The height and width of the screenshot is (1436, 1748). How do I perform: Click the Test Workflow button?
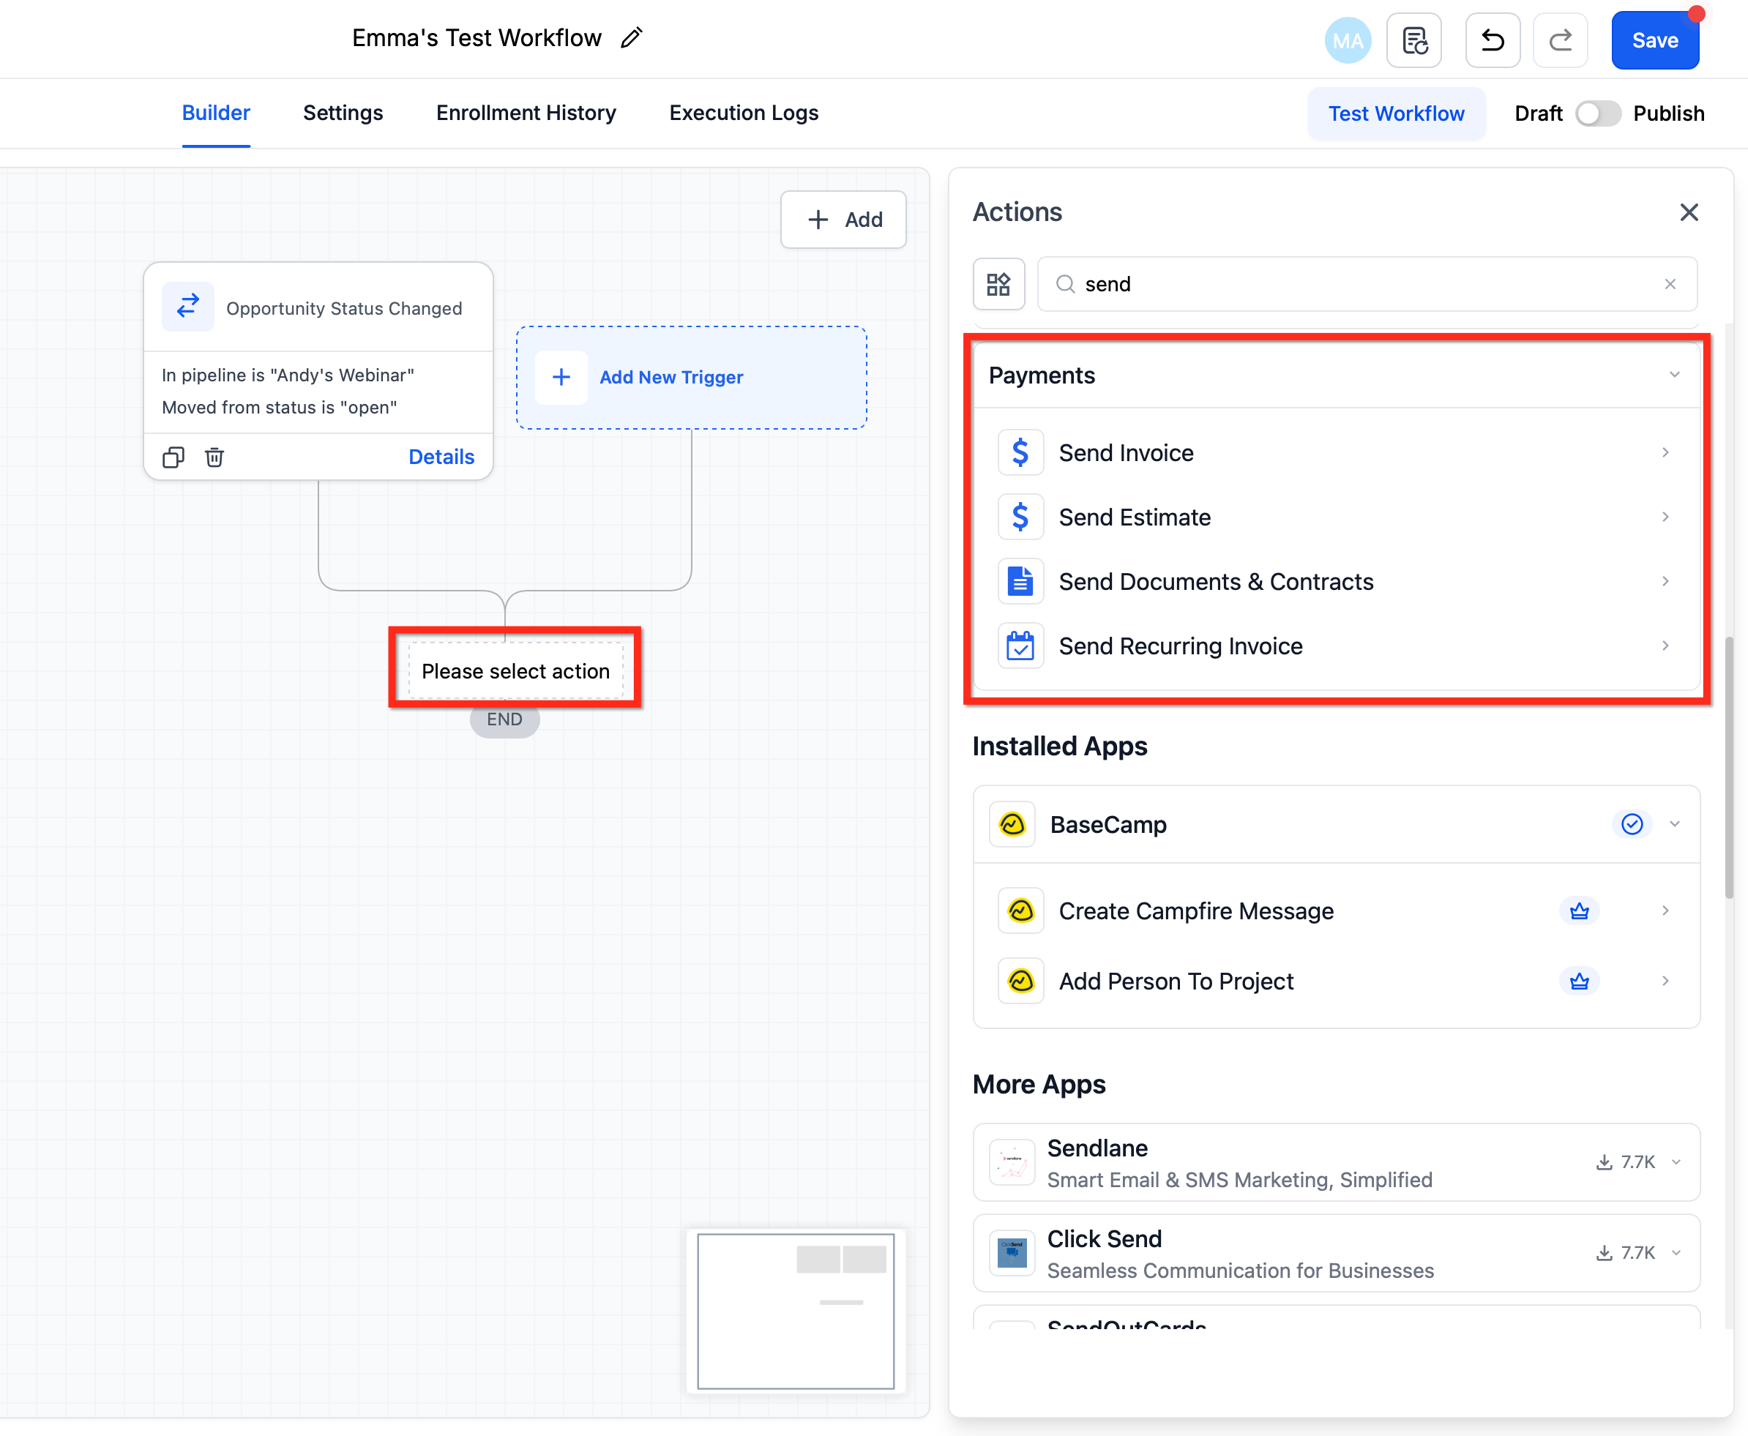click(x=1396, y=113)
